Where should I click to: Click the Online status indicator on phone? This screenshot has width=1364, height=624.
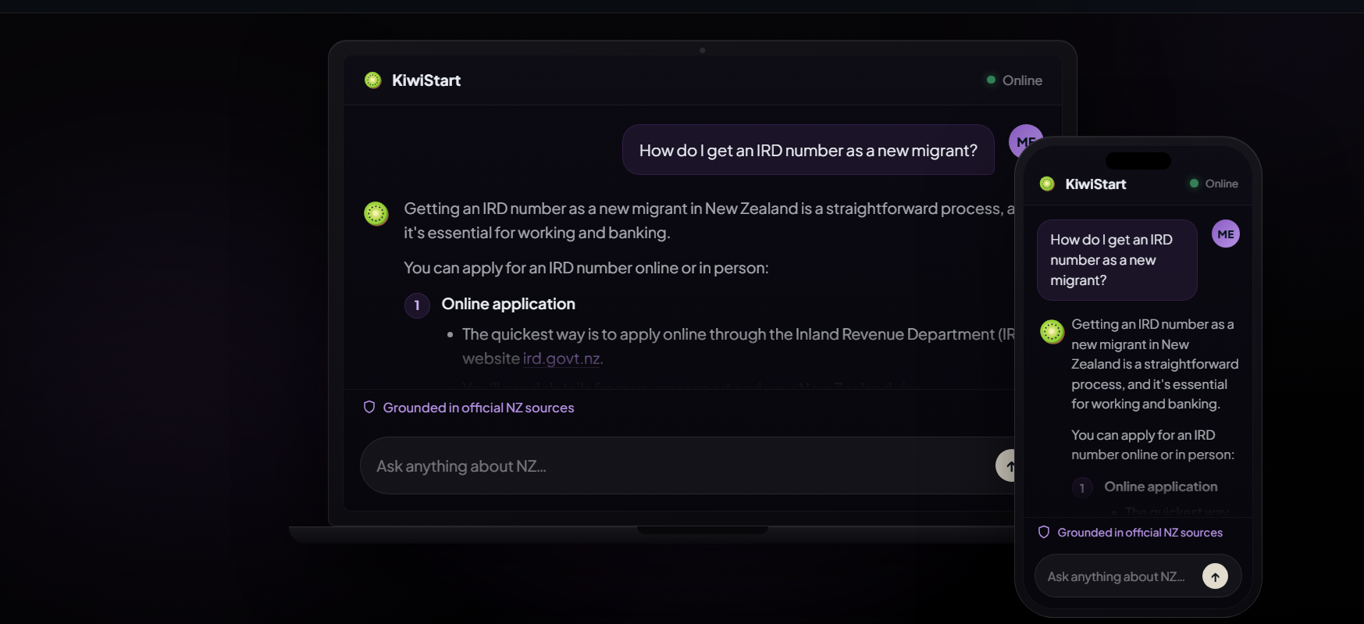(1214, 184)
